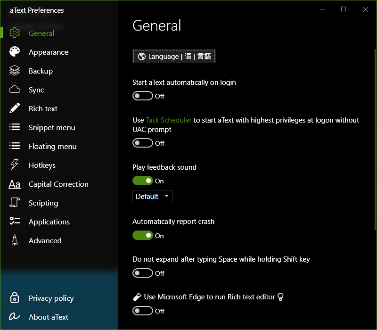Click the globe icon in Language button
This screenshot has width=377, height=330.
click(x=142, y=57)
